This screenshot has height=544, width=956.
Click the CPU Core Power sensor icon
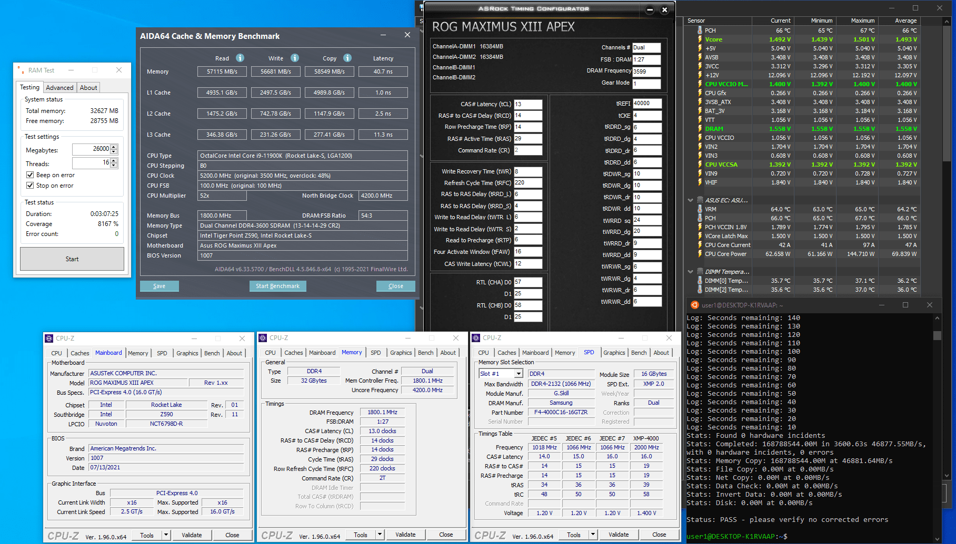click(700, 254)
